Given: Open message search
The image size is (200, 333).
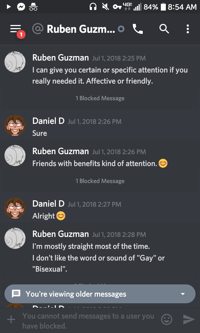Looking at the screenshot, I should (x=164, y=29).
